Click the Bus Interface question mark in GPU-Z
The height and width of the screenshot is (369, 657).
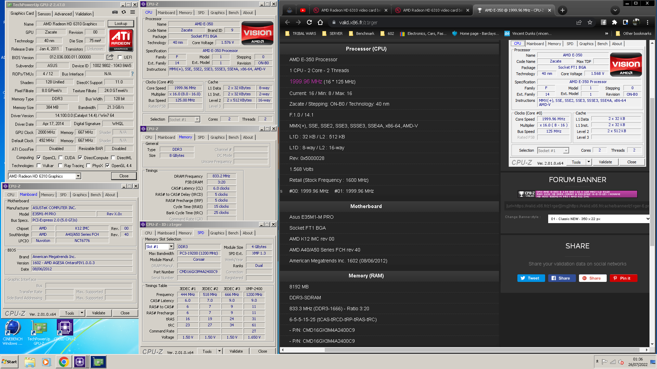(132, 74)
